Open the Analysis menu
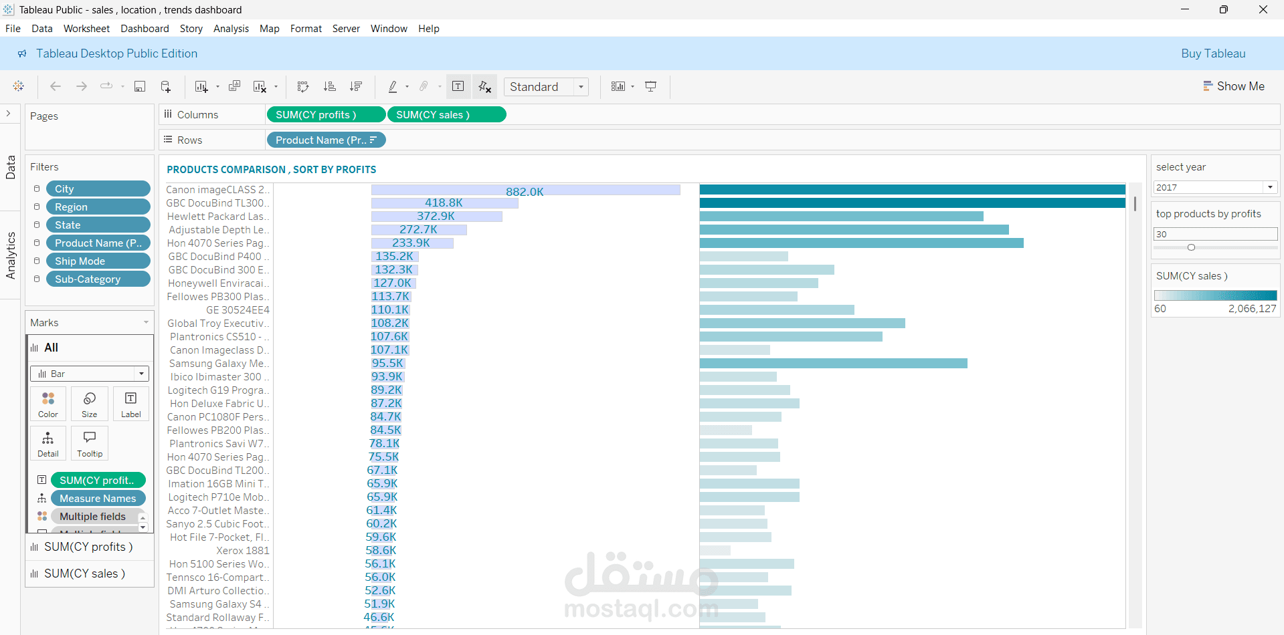1284x635 pixels. click(x=231, y=29)
